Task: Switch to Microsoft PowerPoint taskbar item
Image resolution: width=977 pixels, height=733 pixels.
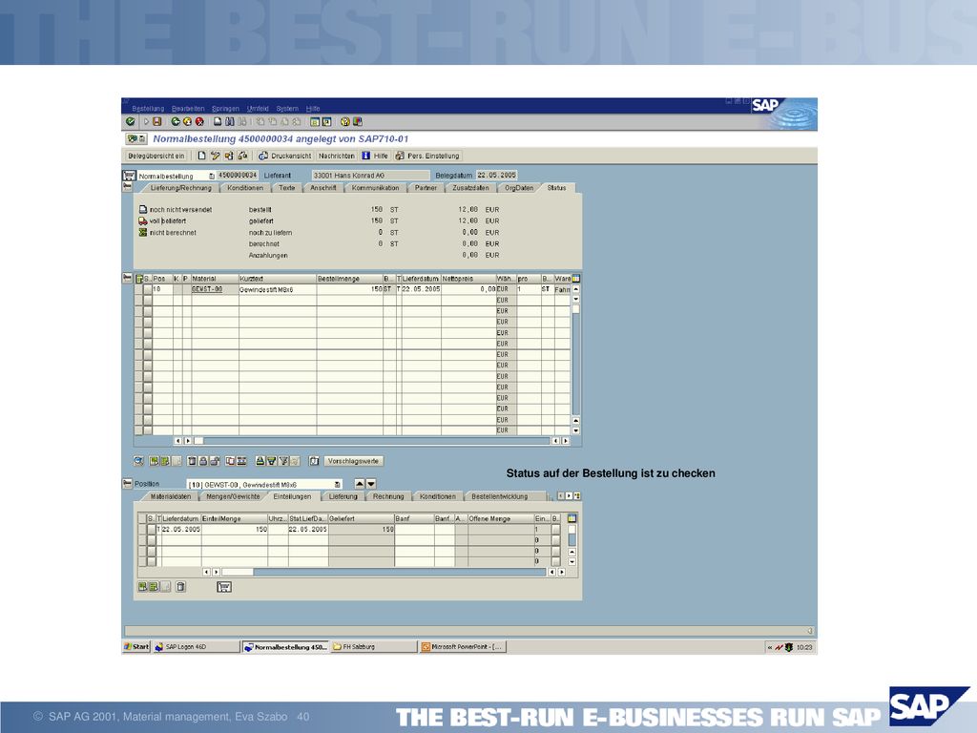Action: tap(463, 647)
